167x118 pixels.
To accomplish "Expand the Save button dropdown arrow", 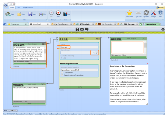I will 37,14.
